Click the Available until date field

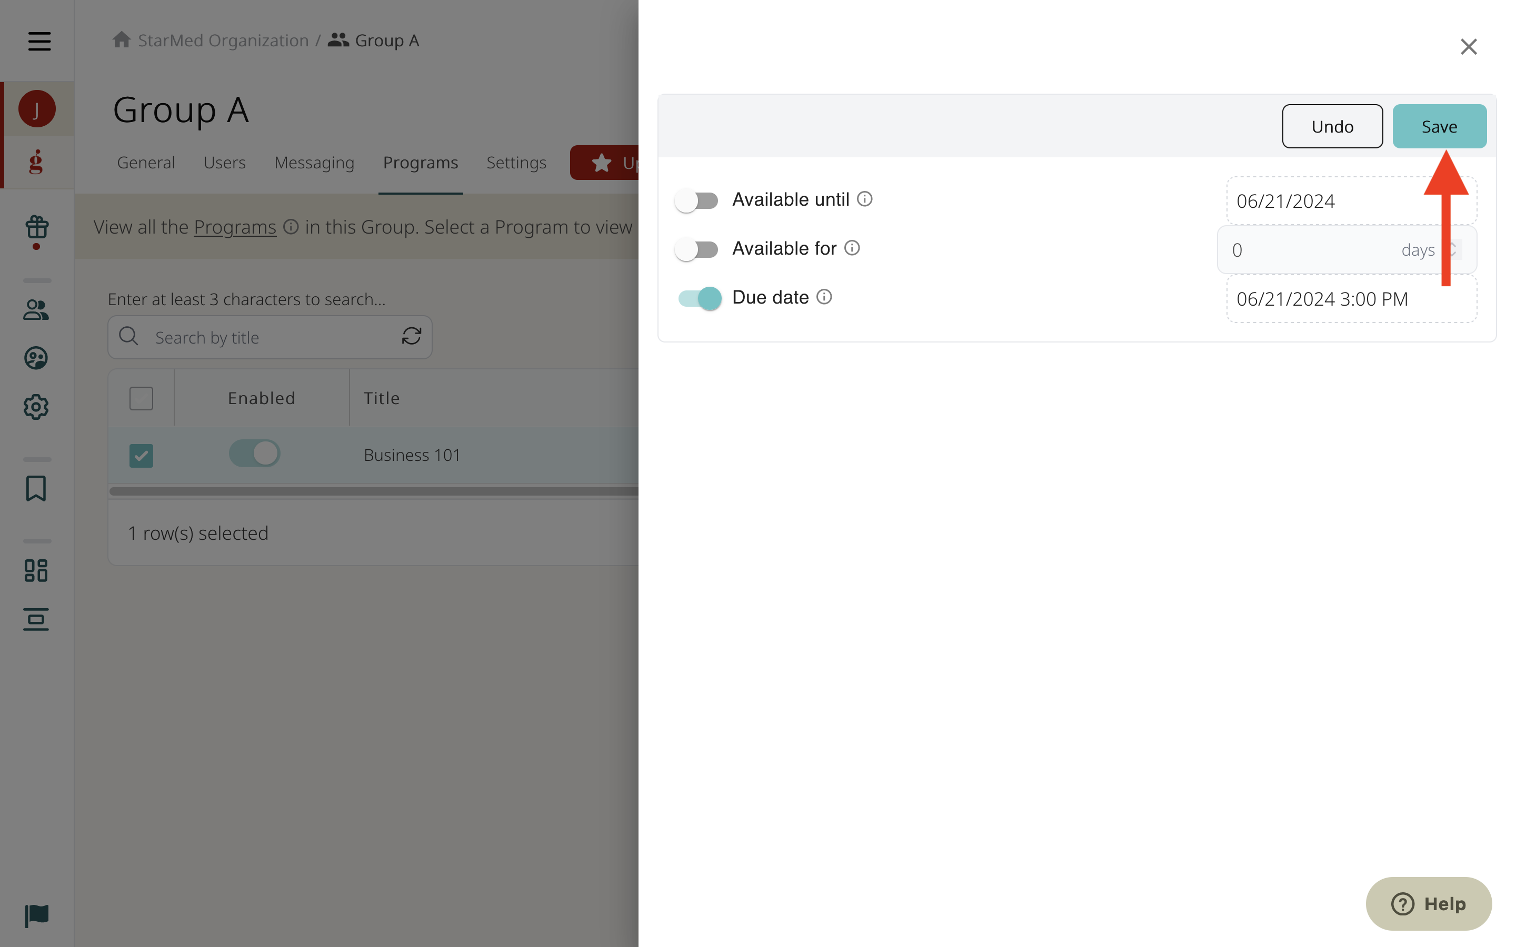point(1351,201)
